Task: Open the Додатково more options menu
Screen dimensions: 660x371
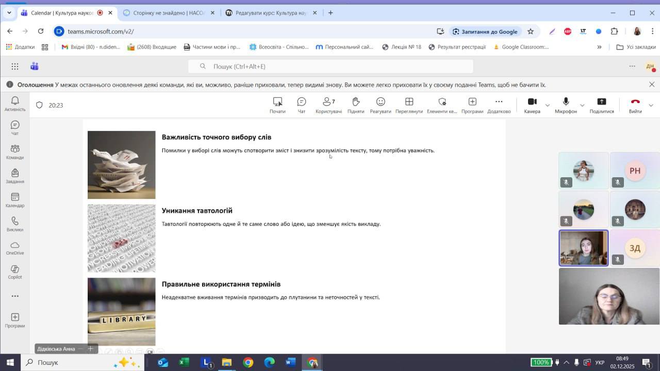Action: click(499, 105)
